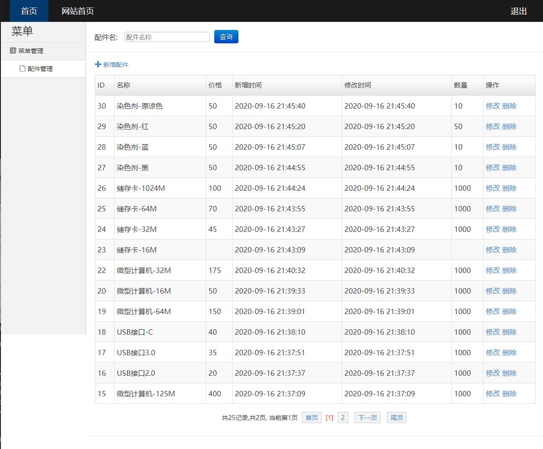Open 配件管理 in the sidebar
Viewport: 543px width, 449px height.
coord(40,69)
